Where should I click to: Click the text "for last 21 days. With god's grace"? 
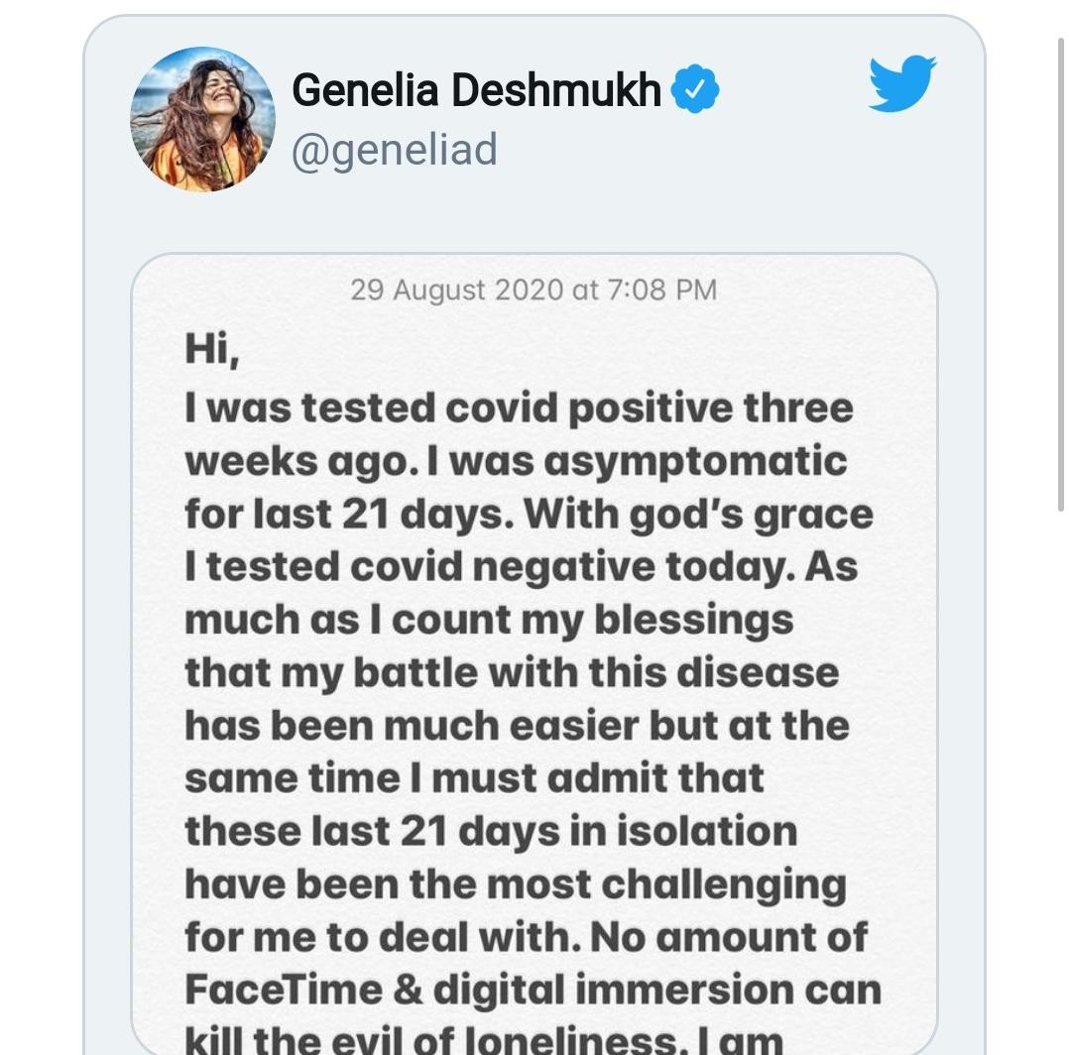point(530,514)
